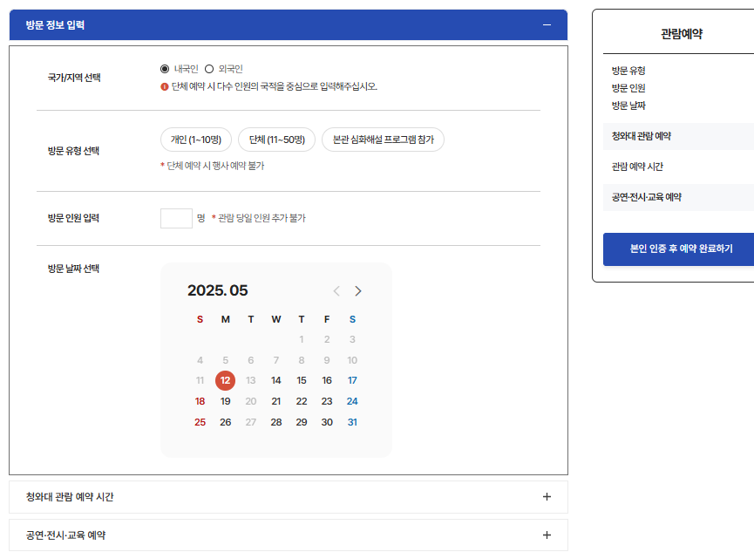The height and width of the screenshot is (552, 754).
Task: Choose 개인 (1~10명) visit type
Action: point(195,139)
